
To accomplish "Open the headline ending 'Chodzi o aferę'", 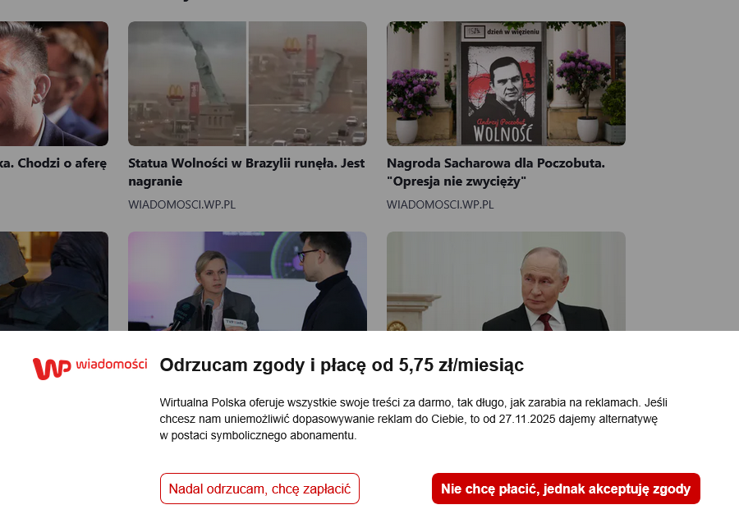I will pyautogui.click(x=53, y=163).
